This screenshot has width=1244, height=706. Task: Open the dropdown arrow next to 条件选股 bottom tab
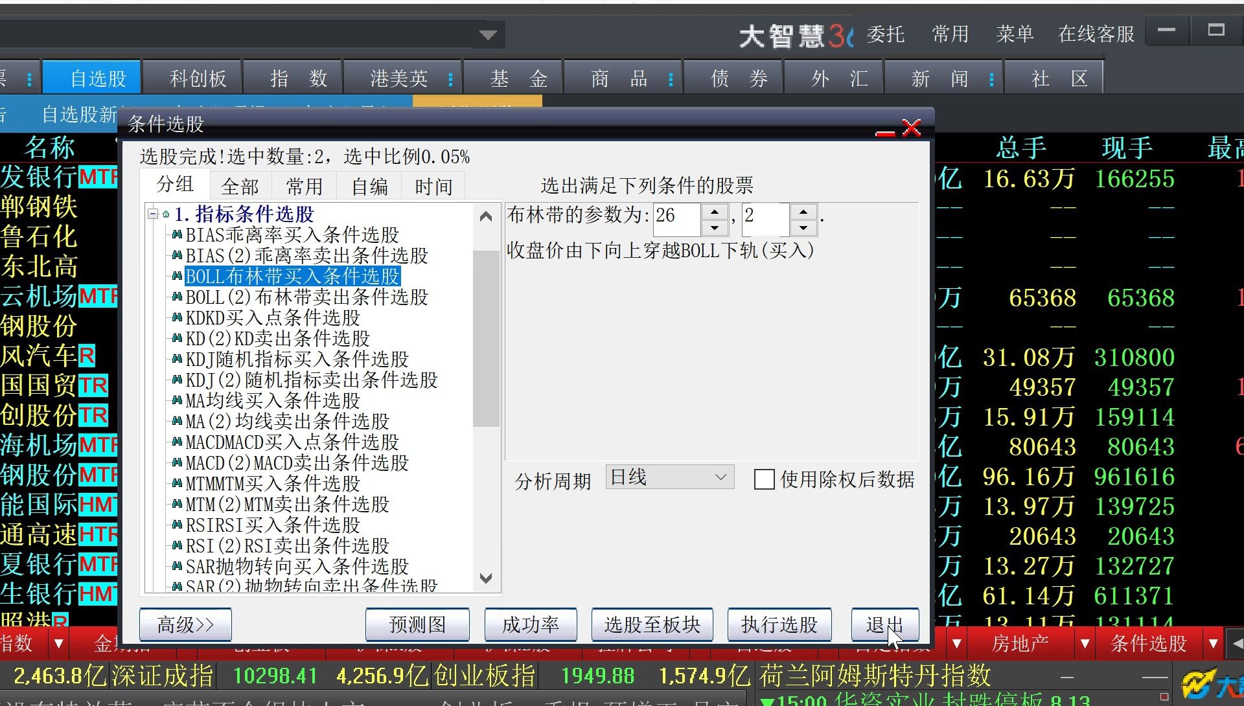(1213, 643)
